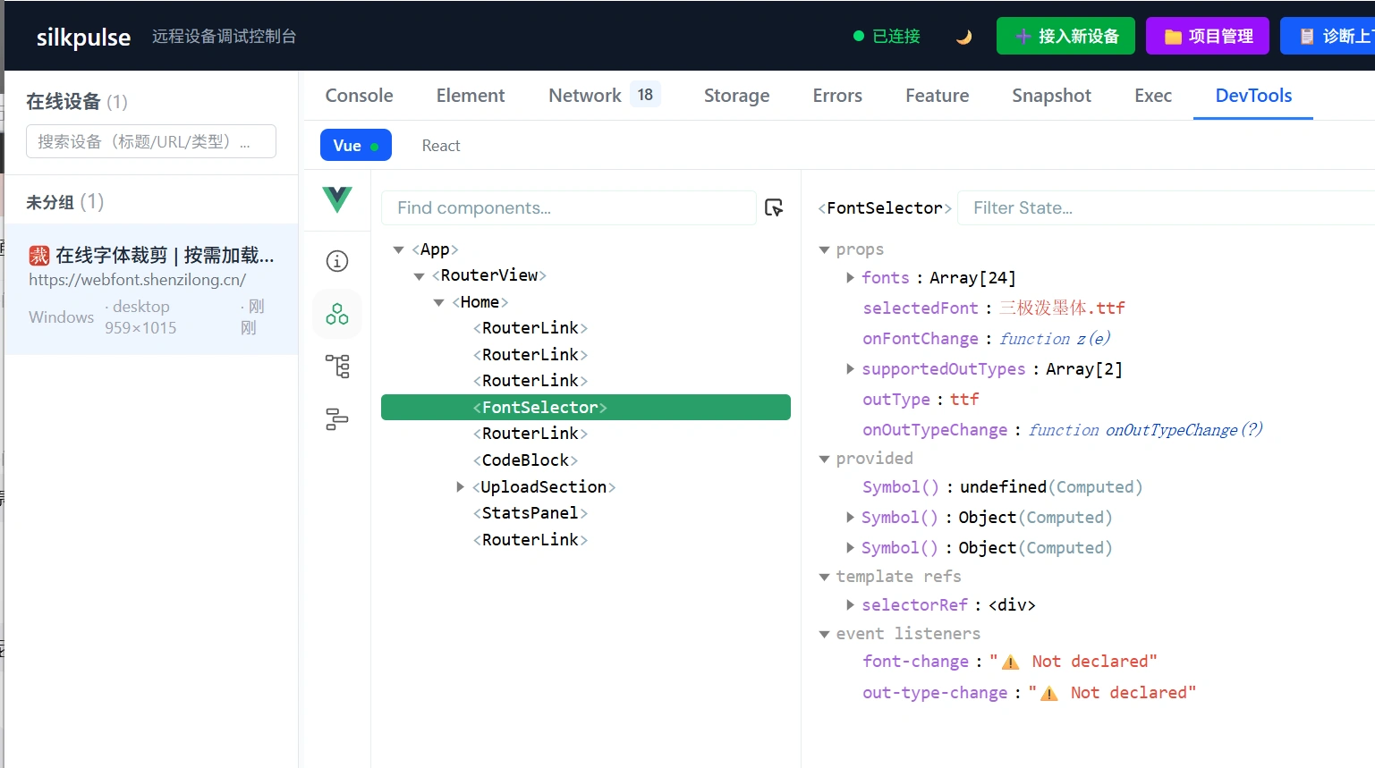Select the FontSelector tree row

click(x=586, y=408)
